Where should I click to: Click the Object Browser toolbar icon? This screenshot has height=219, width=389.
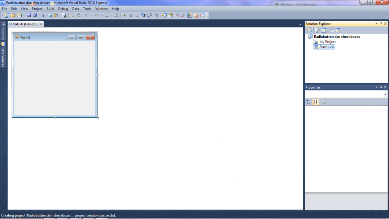(x=177, y=16)
